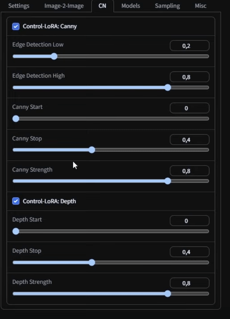This screenshot has width=230, height=319.
Task: Switch to the Models tab
Action: (130, 6)
